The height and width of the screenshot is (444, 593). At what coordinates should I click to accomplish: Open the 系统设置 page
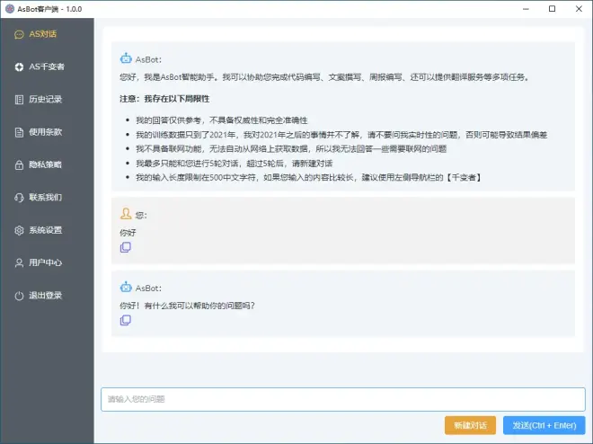45,230
